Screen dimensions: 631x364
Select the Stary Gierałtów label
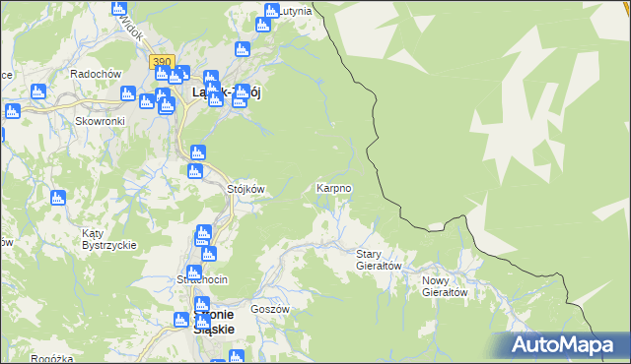[x=379, y=260]
